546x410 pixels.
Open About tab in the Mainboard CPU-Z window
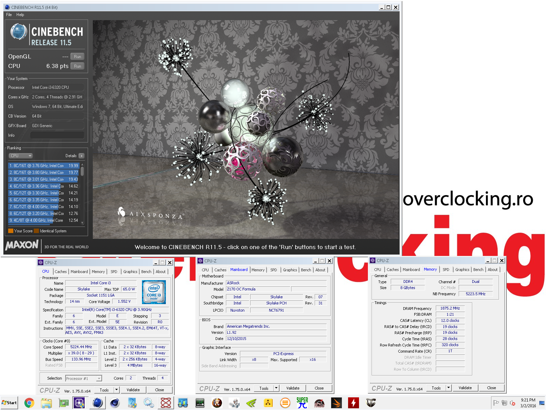pyautogui.click(x=320, y=270)
